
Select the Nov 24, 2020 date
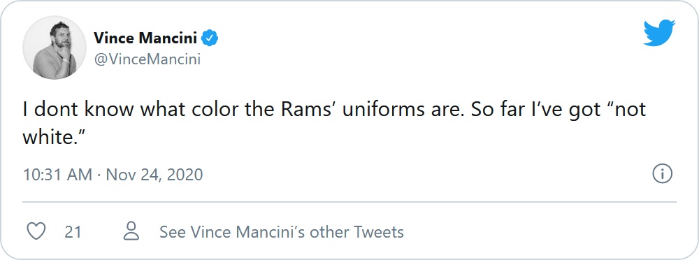tap(154, 174)
